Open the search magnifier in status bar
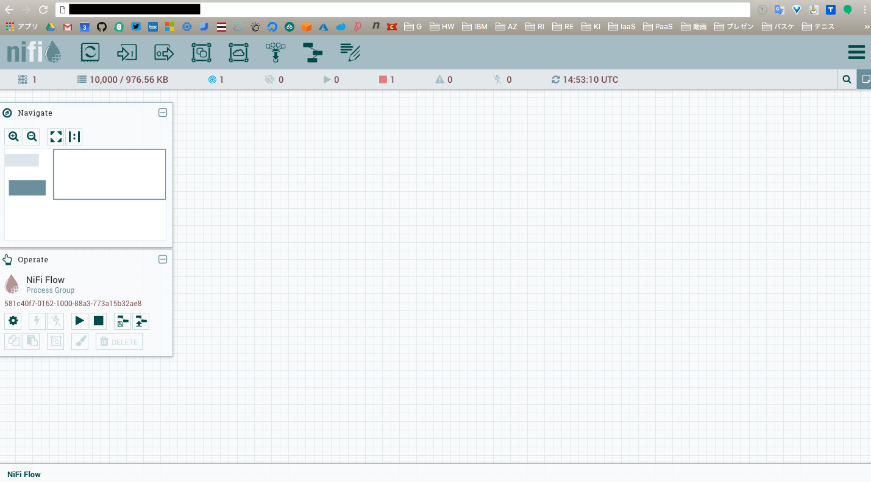This screenshot has width=871, height=482. tap(847, 79)
